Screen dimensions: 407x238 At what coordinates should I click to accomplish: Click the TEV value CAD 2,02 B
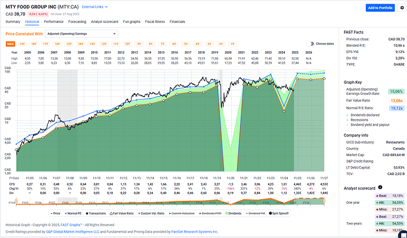pyautogui.click(x=396, y=174)
